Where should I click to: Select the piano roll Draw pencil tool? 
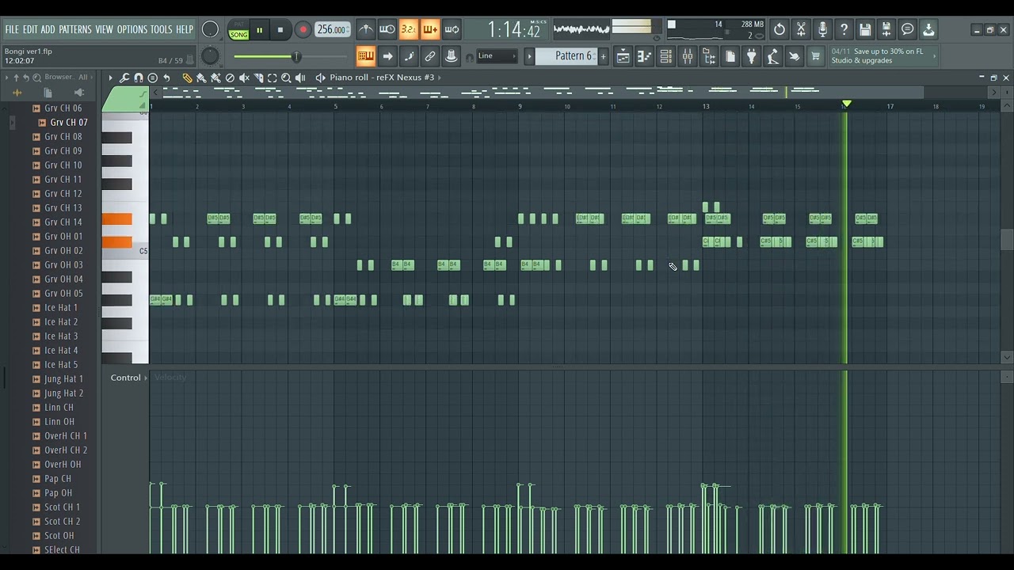[187, 78]
